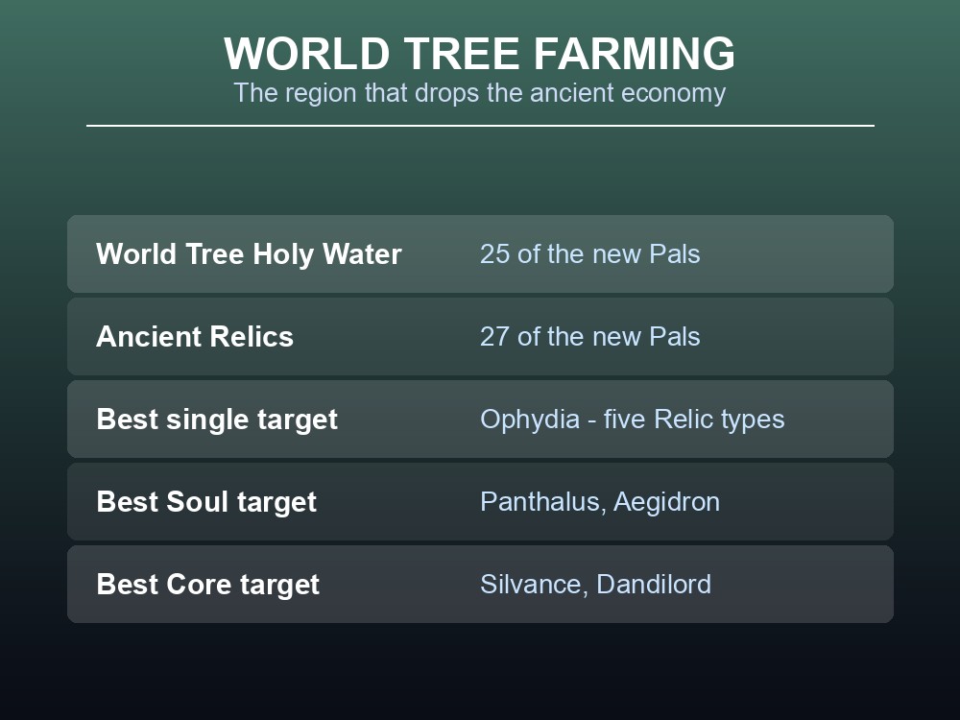The height and width of the screenshot is (720, 960).
Task: Click the word FARMING in the title
Action: (635, 54)
